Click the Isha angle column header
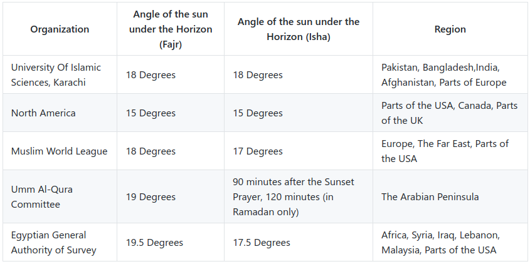 [299, 29]
